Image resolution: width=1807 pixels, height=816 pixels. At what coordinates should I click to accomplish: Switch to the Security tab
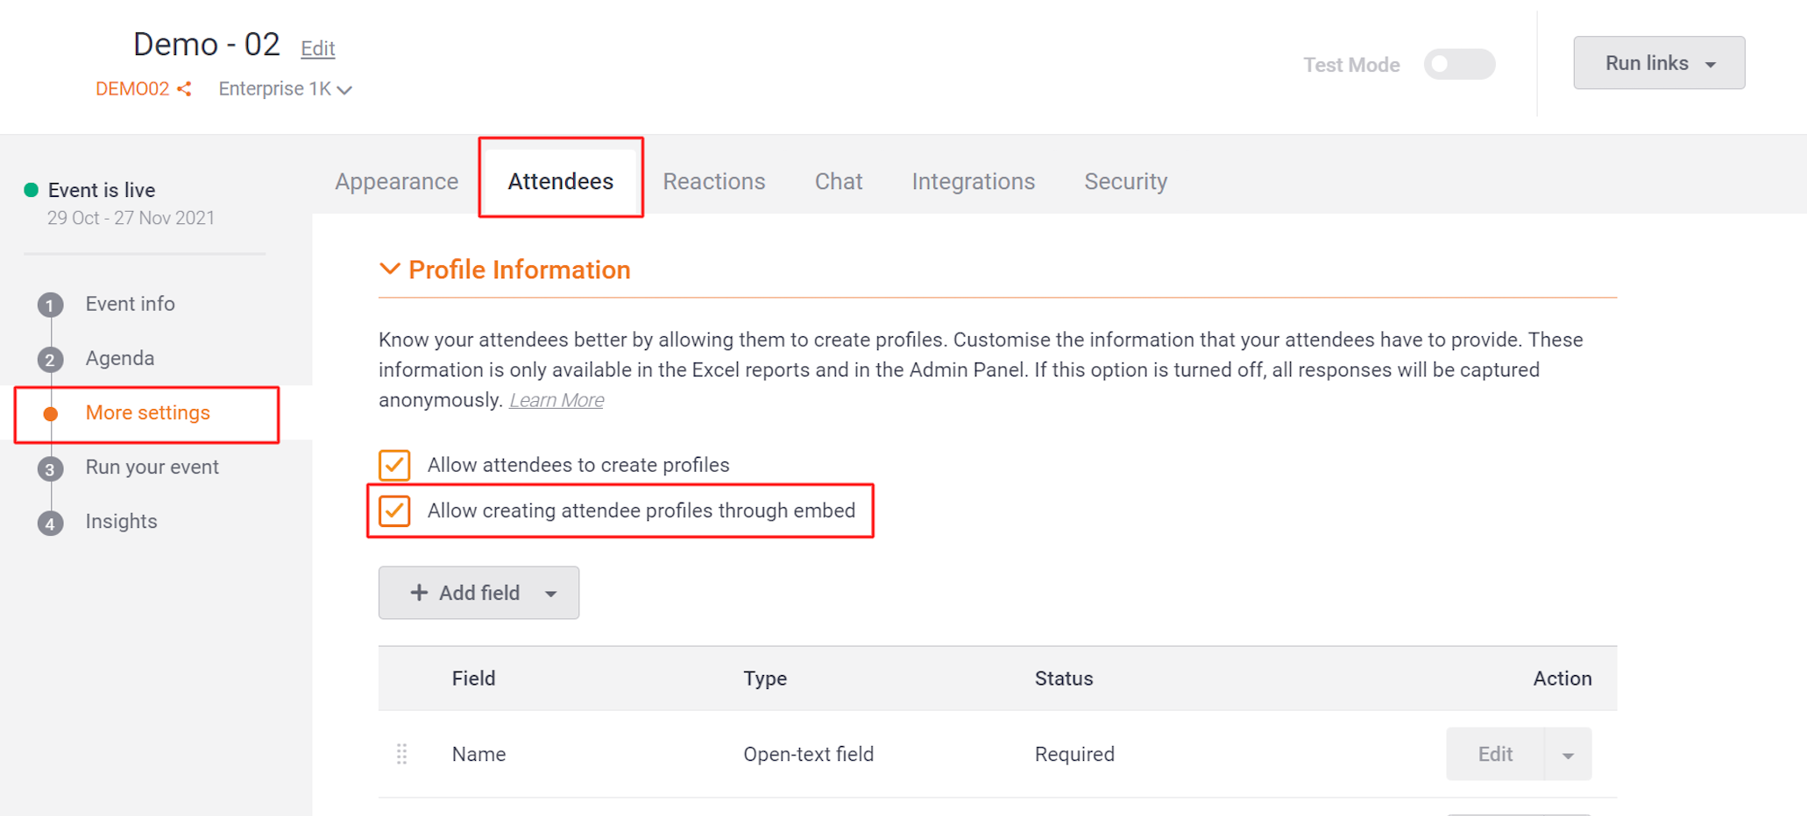[x=1125, y=181]
